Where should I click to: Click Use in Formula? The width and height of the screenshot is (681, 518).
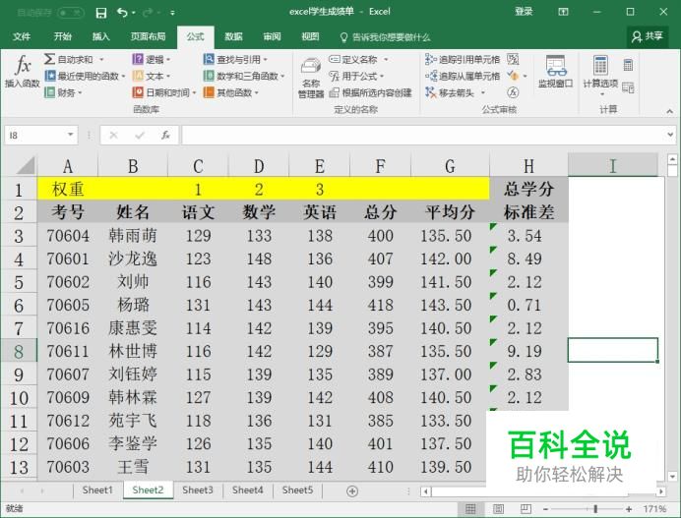[x=356, y=77]
